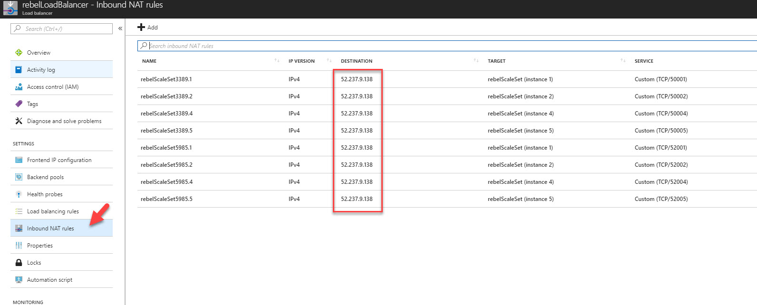This screenshot has height=305, width=757.
Task: Sort by DESTINATION column arrows
Action: point(476,60)
